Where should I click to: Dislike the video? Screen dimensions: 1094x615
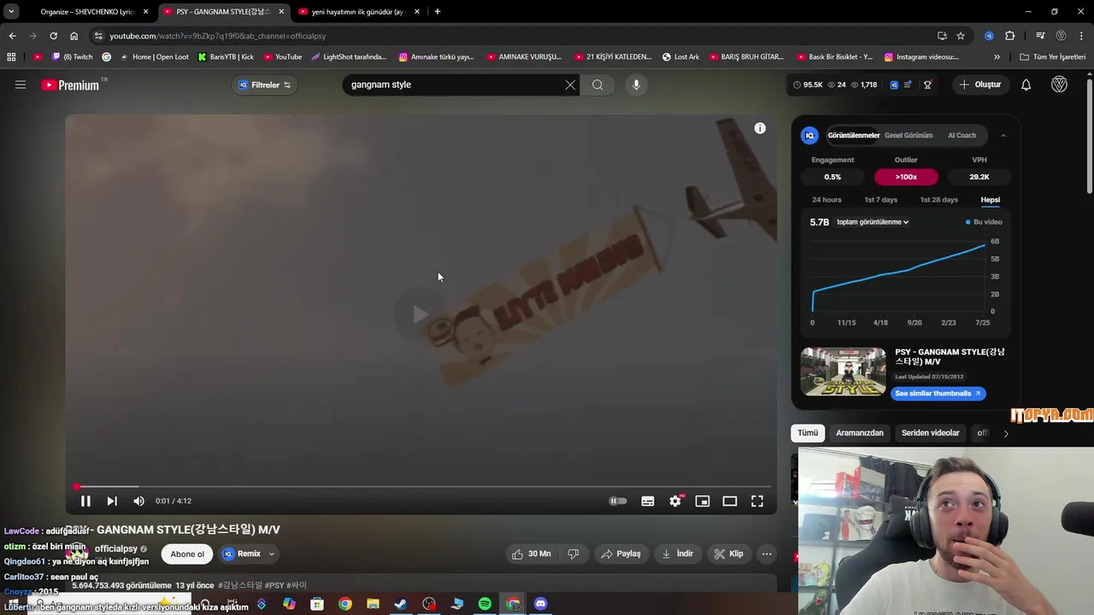point(573,553)
